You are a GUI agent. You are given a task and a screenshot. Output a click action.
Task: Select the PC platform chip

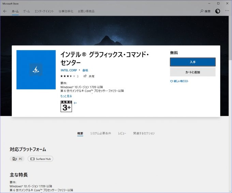17,159
